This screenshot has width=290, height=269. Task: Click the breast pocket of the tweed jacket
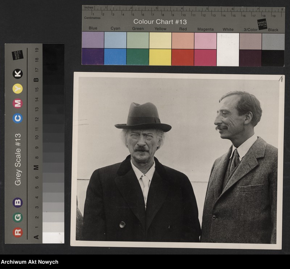click(x=251, y=188)
